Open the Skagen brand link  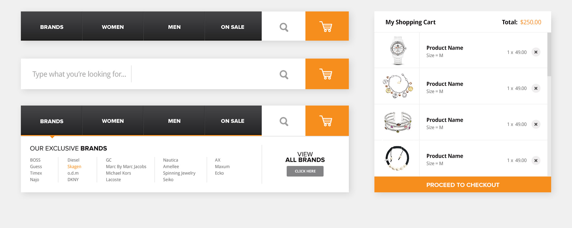click(74, 166)
